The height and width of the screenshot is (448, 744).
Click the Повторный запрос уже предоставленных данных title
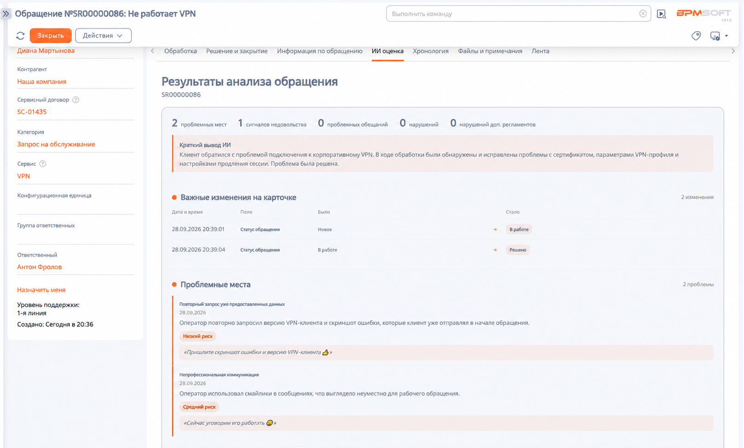[232, 304]
